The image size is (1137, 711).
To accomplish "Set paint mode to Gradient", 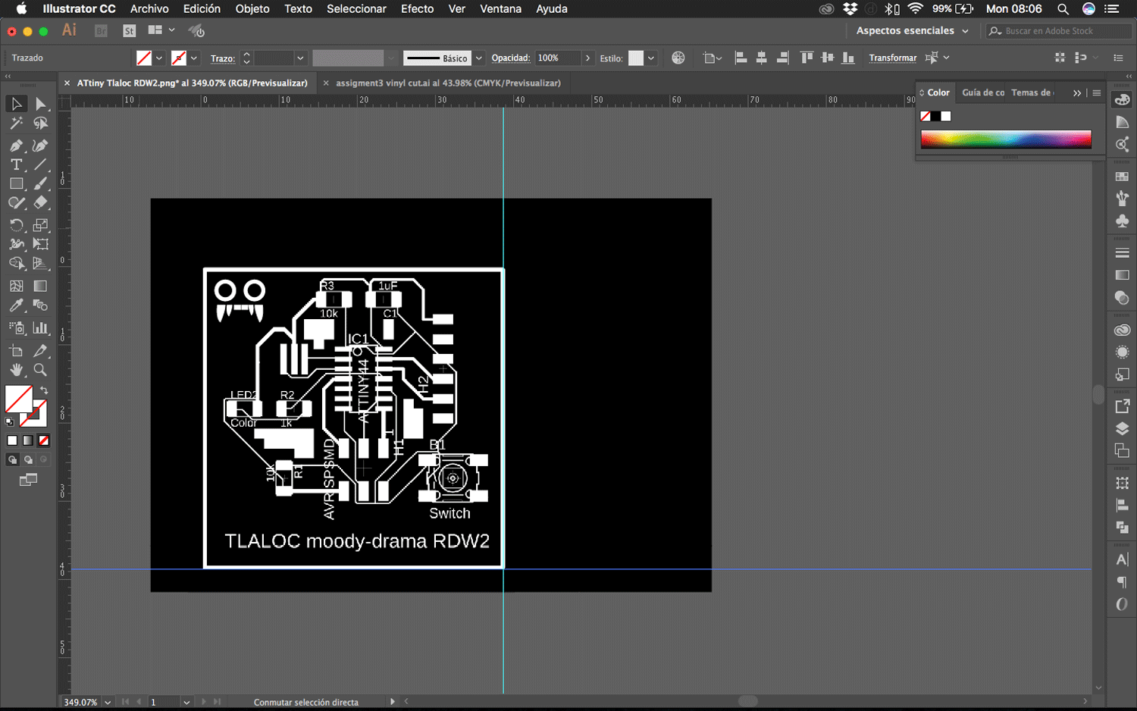I will pos(28,440).
